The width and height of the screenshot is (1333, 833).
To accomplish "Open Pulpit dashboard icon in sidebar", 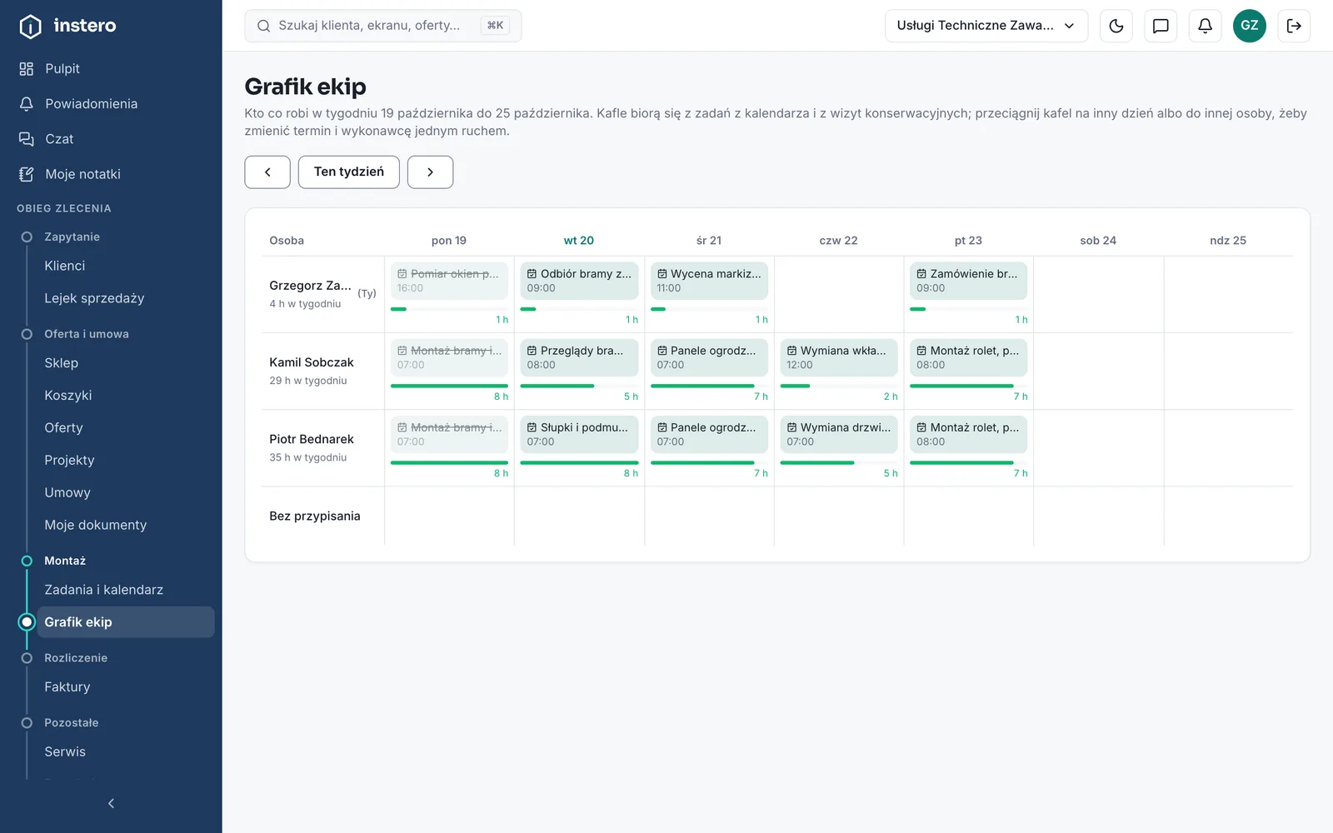I will point(27,69).
